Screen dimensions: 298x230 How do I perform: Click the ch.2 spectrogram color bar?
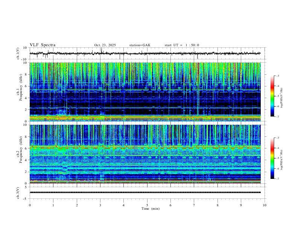pyautogui.click(x=272, y=158)
